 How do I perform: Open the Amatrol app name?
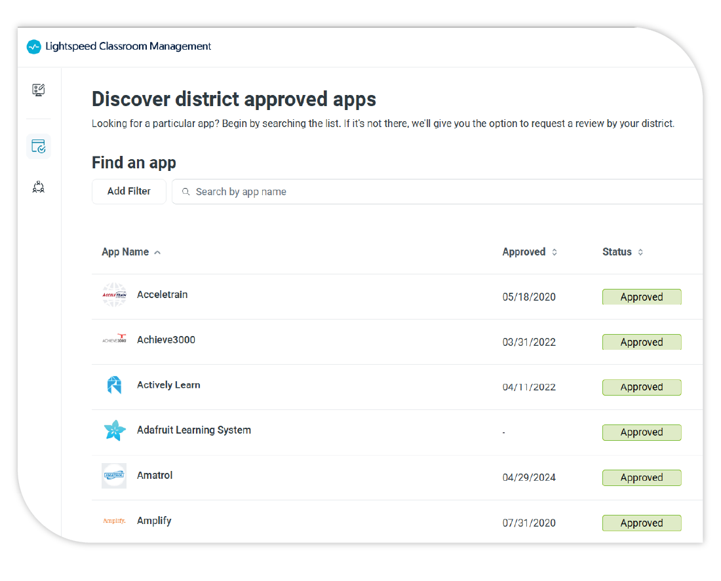click(155, 476)
